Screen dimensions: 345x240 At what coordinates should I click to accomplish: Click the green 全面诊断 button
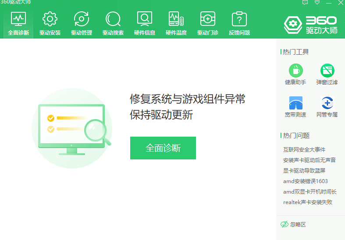click(x=163, y=148)
